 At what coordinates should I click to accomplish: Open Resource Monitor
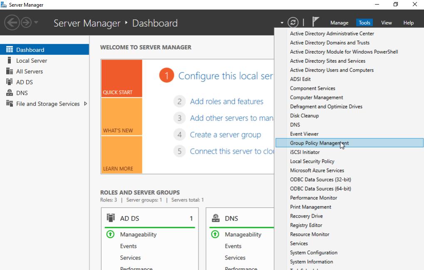tap(350, 234)
